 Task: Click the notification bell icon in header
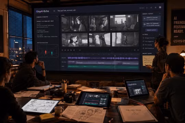tap(151, 8)
